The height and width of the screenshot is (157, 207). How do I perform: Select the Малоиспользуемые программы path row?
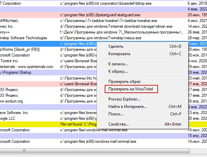tap(103, 32)
